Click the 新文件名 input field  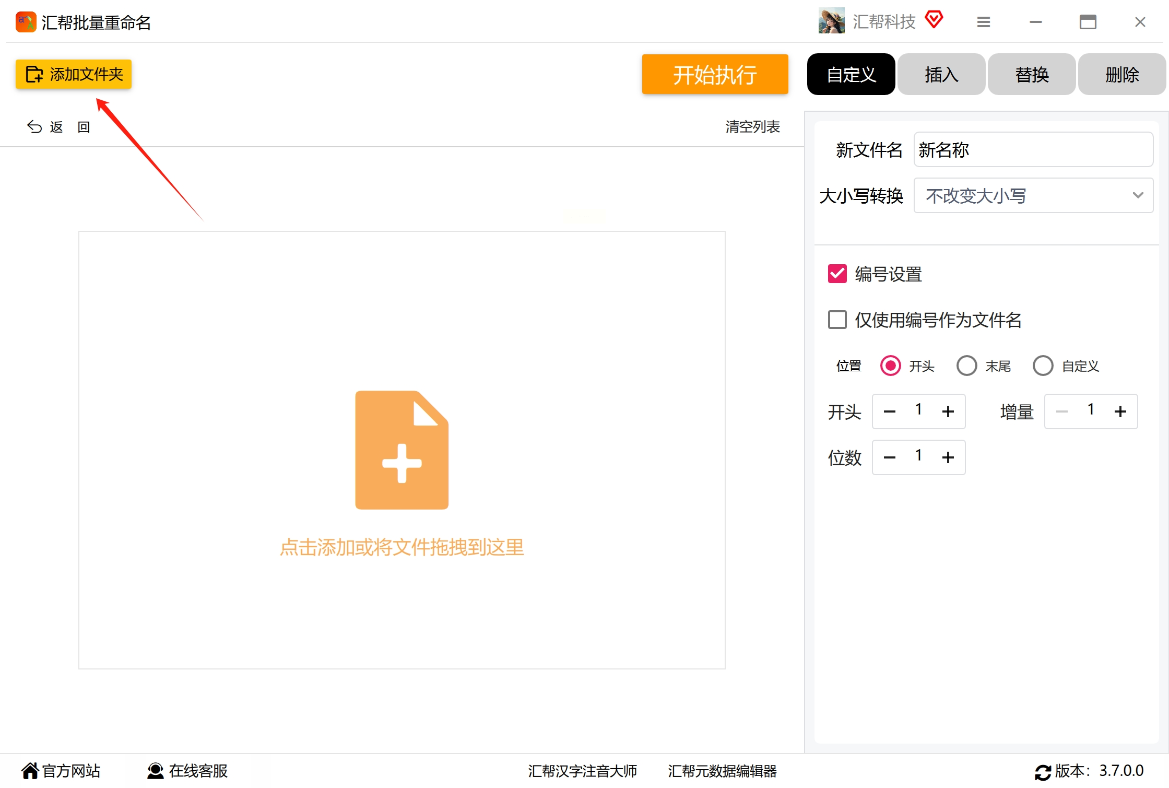click(x=1033, y=150)
